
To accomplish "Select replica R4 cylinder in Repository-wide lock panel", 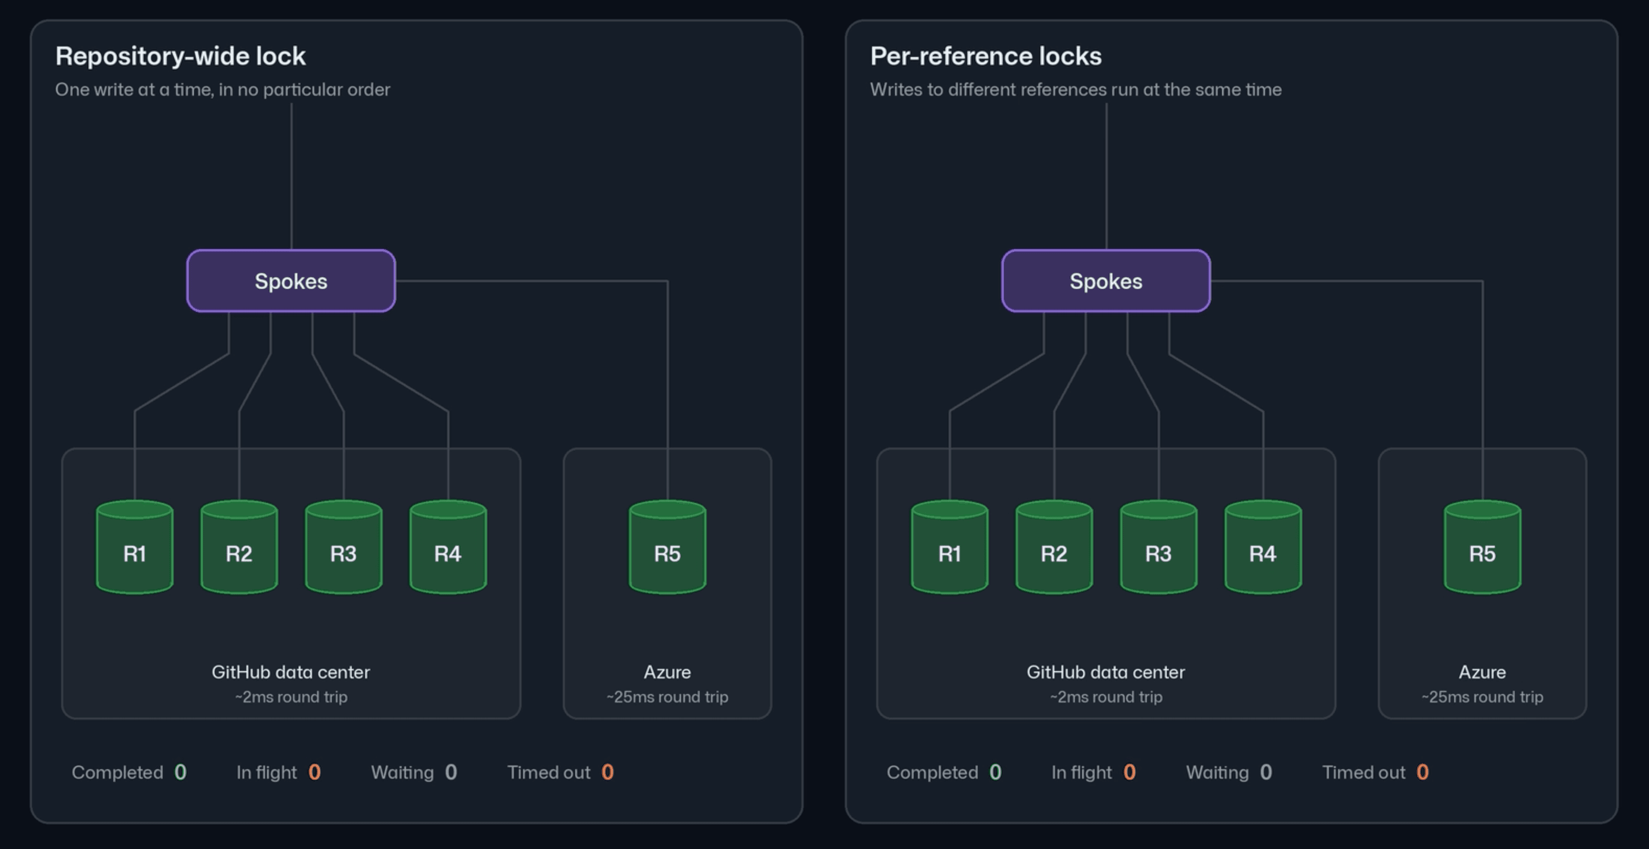I will tap(448, 547).
